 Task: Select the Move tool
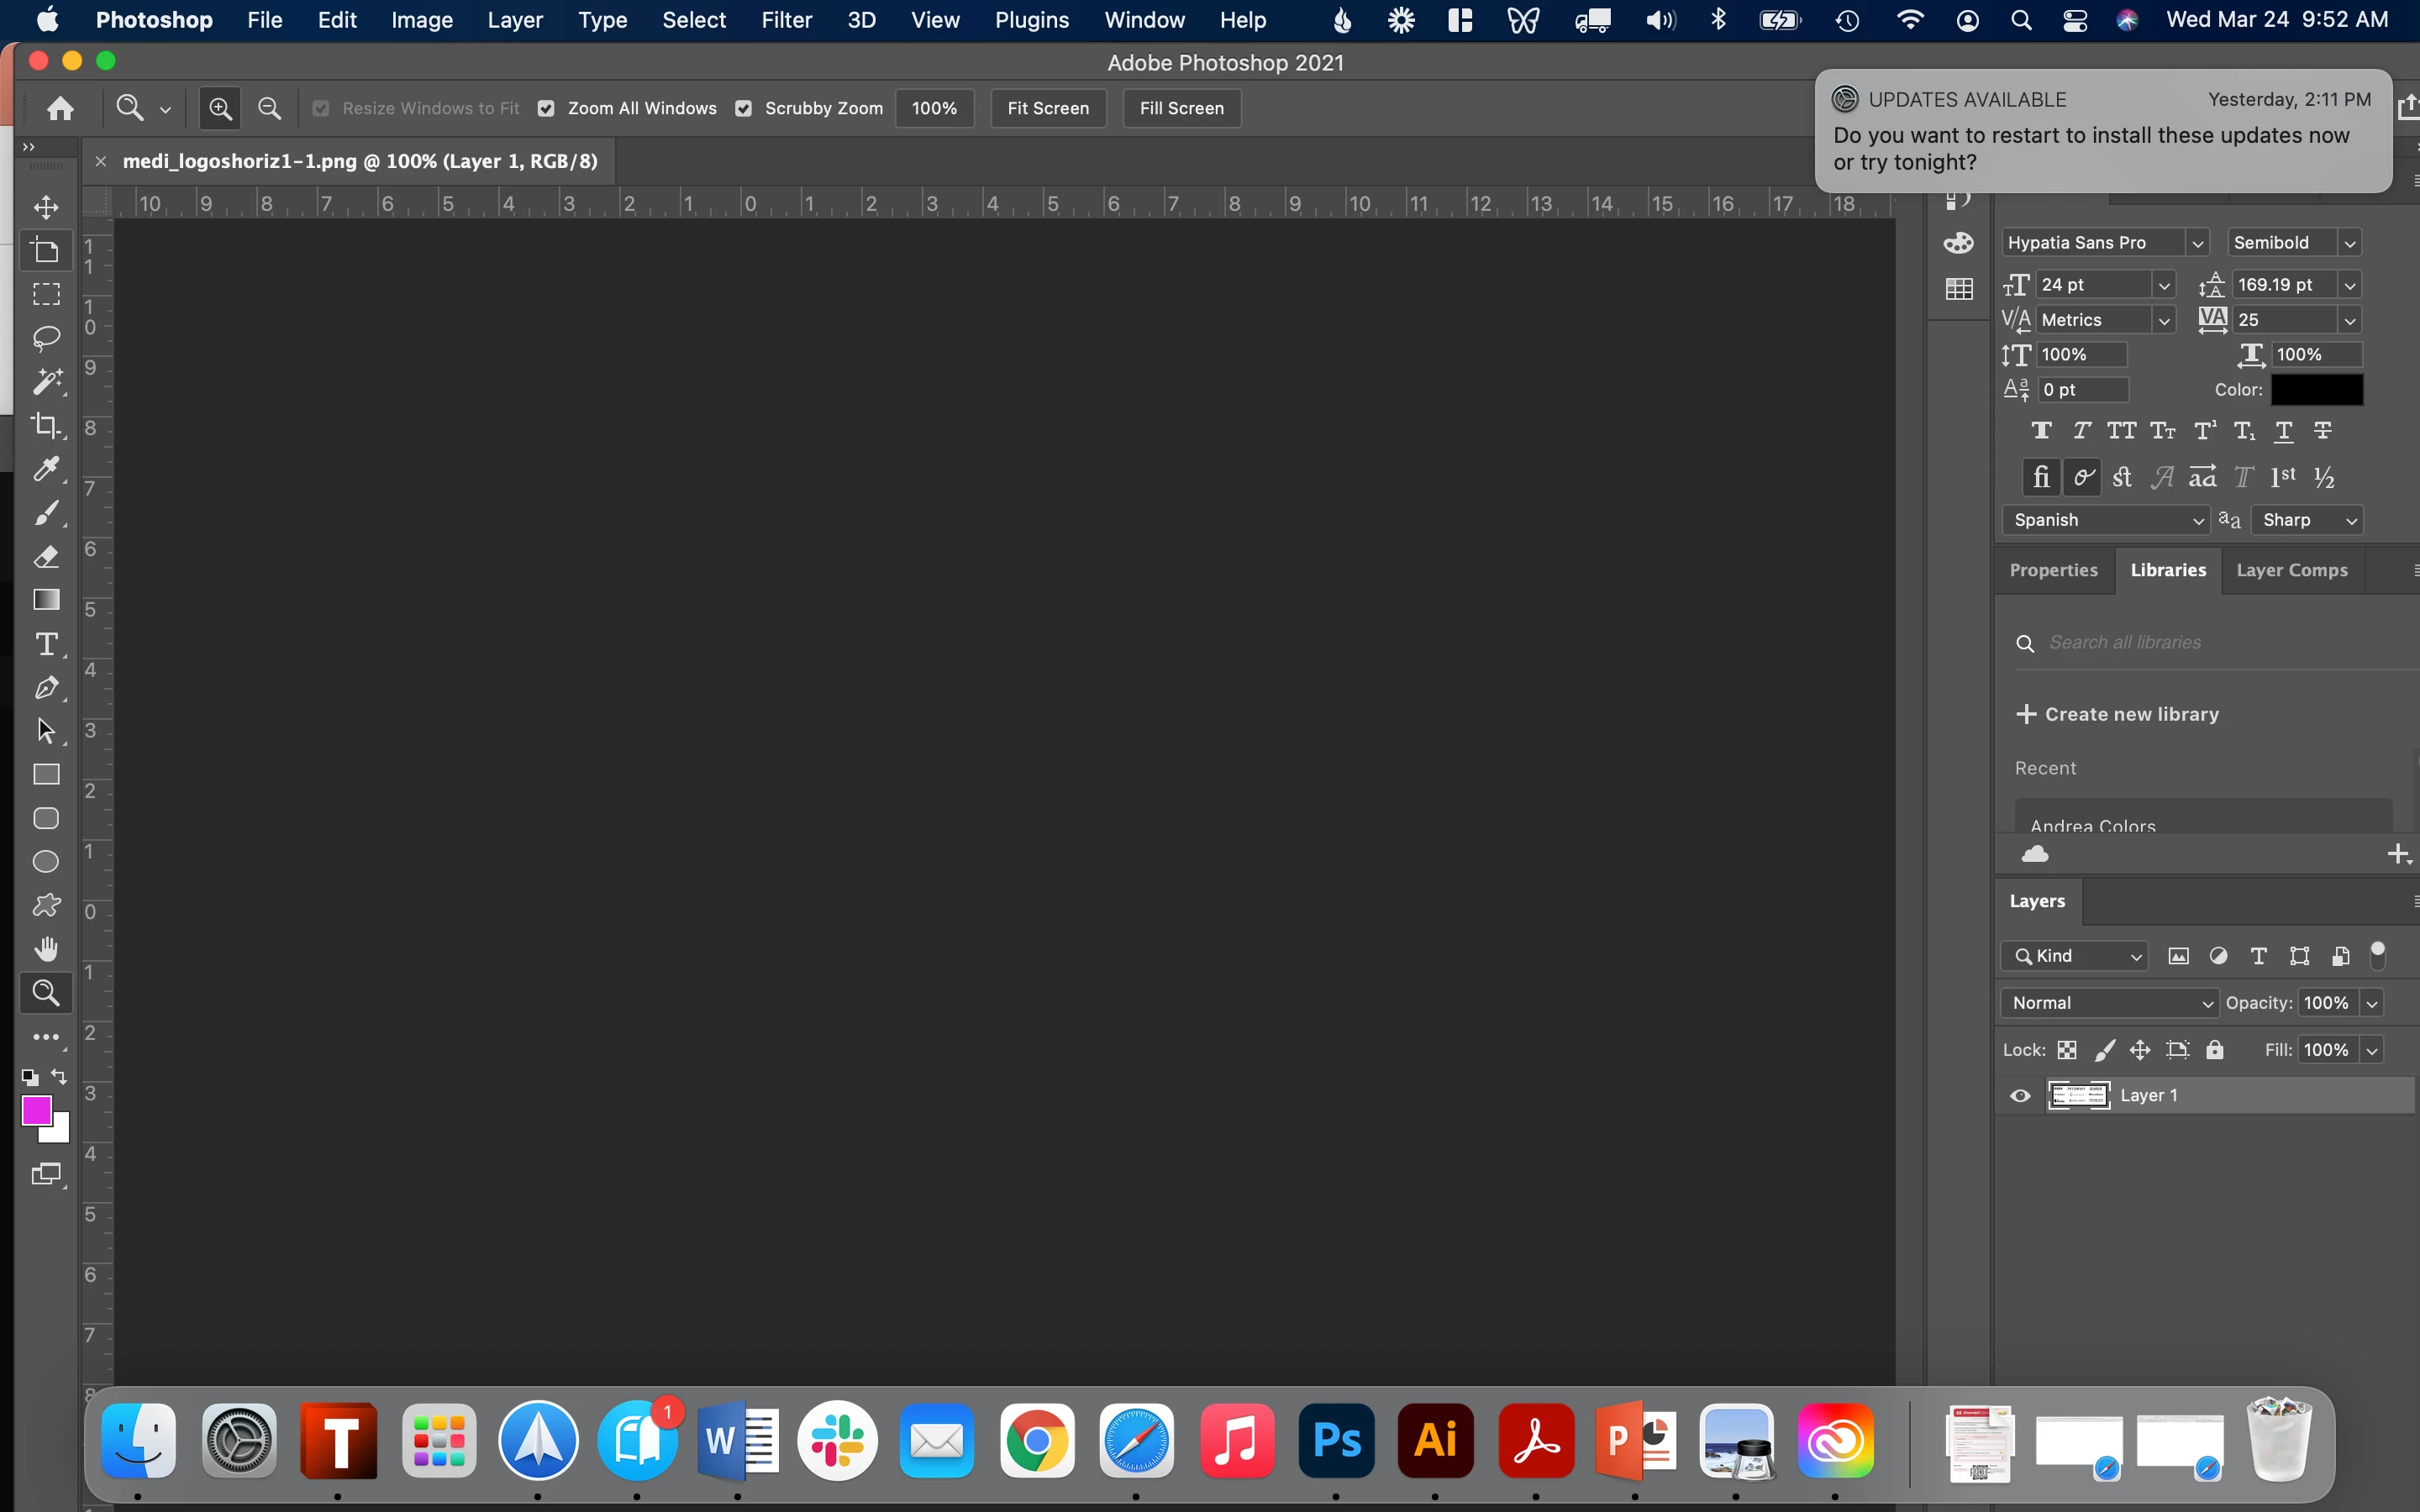coord(46,207)
